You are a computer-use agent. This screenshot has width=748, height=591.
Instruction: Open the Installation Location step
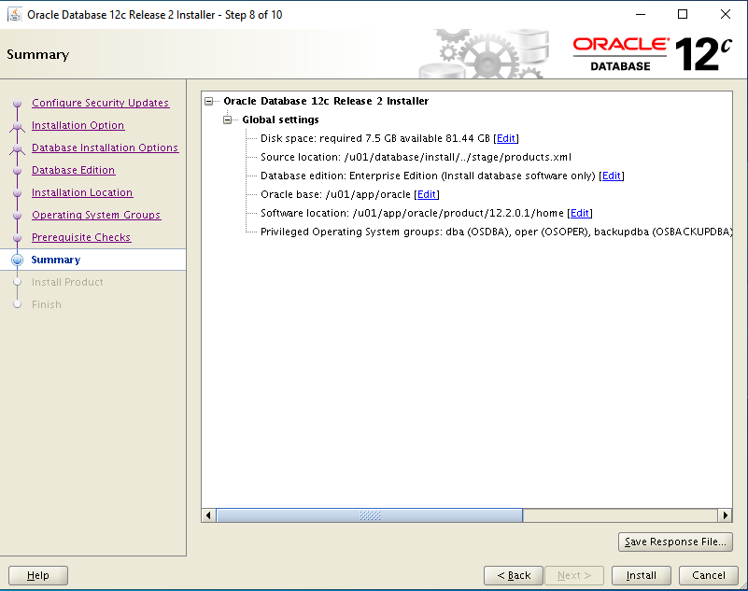pos(82,192)
